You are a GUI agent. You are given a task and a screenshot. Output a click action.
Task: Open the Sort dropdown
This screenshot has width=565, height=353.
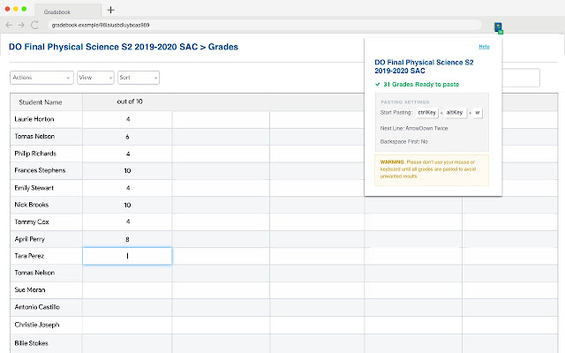[x=138, y=78]
